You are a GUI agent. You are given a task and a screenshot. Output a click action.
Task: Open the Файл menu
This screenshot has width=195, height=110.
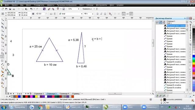point(7,5)
